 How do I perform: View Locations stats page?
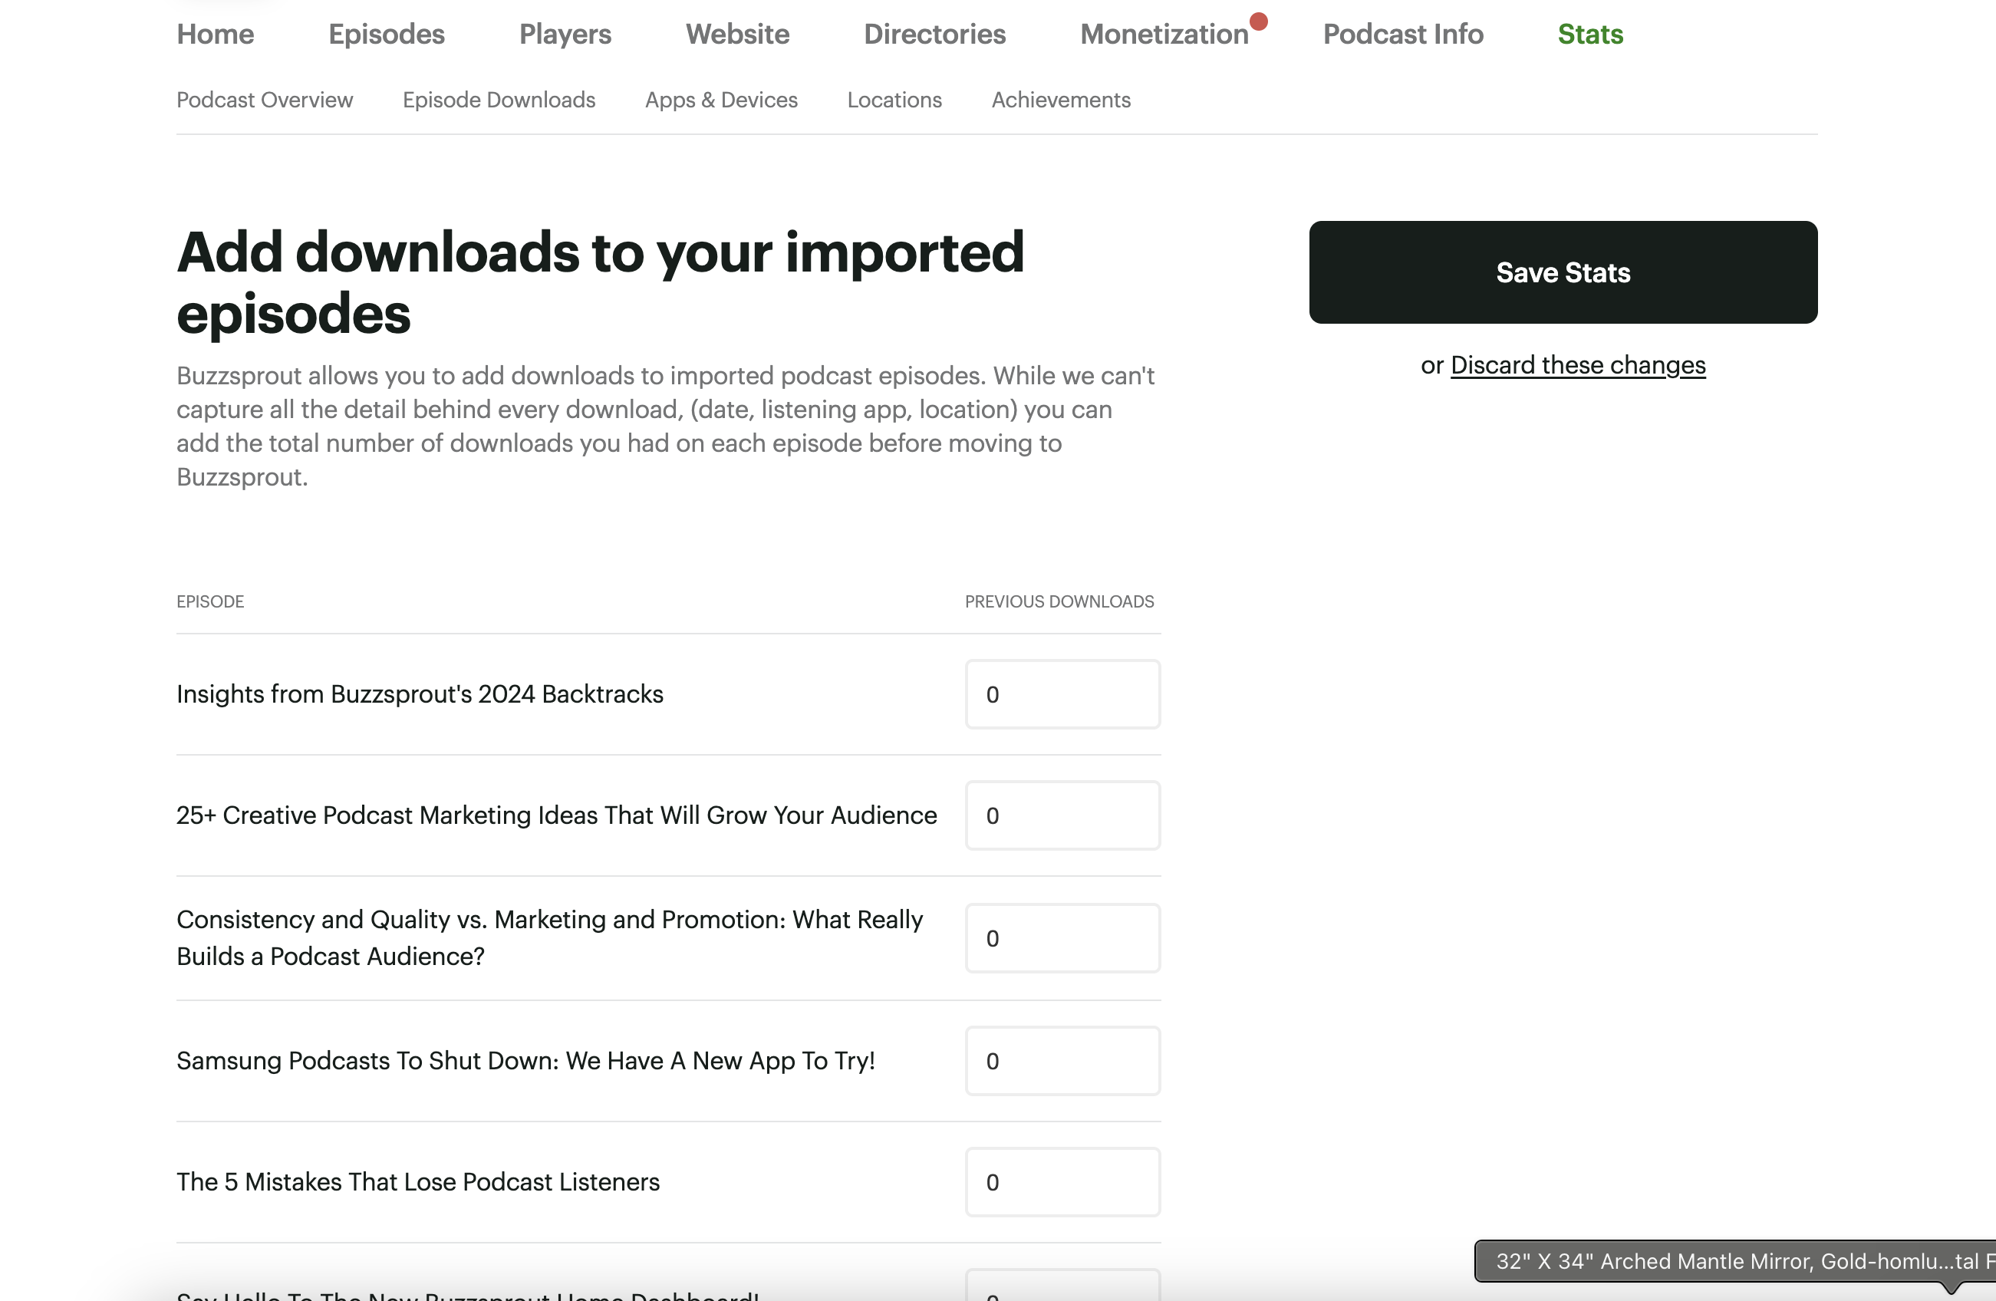point(894,100)
